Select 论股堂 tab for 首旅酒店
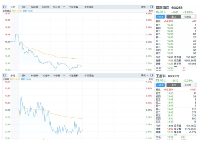 coord(188,17)
